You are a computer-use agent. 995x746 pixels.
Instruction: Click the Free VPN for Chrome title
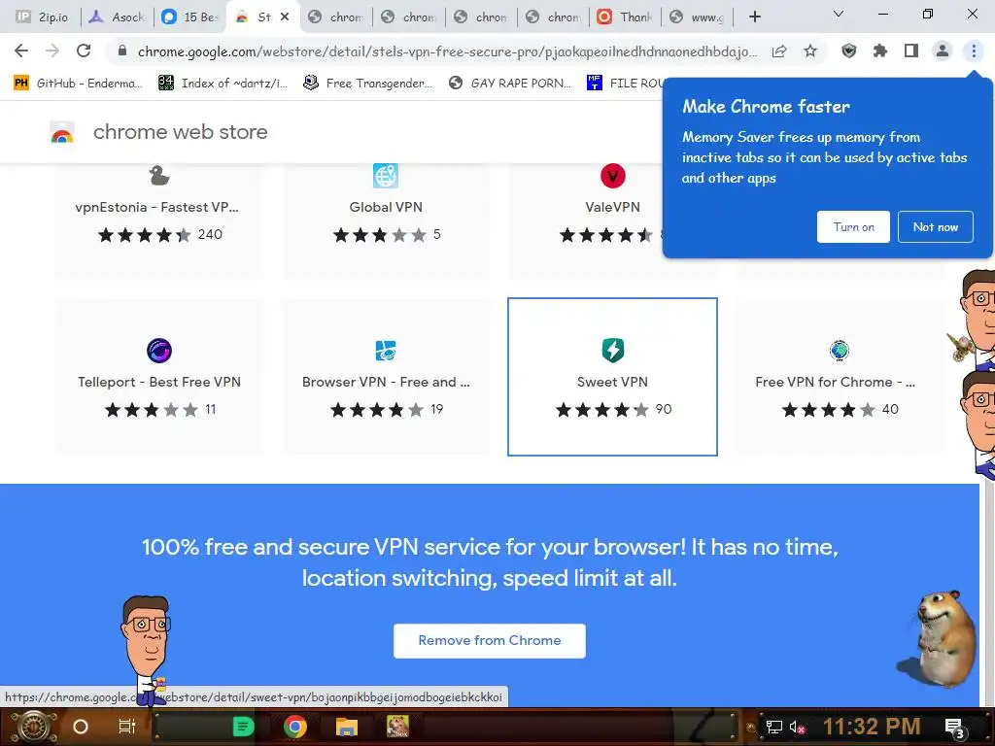coord(835,382)
